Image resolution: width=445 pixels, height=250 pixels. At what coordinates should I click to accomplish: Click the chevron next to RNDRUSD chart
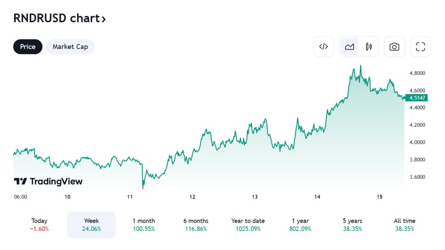[x=103, y=19]
